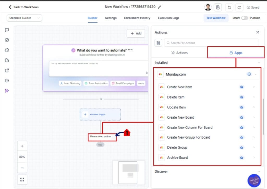The width and height of the screenshot is (267, 189).
Task: Open the chat bubble icon in left sidebar
Action: (7, 30)
